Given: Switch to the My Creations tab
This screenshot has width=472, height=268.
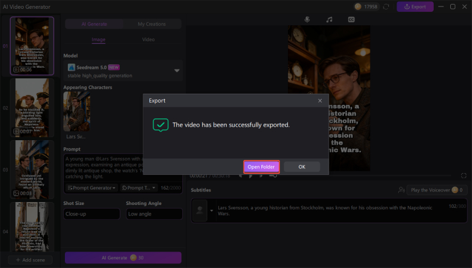Looking at the screenshot, I should (x=152, y=24).
